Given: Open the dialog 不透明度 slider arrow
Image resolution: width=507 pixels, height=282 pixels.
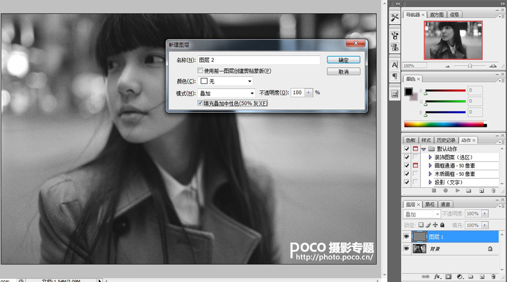Looking at the screenshot, I should [x=309, y=92].
